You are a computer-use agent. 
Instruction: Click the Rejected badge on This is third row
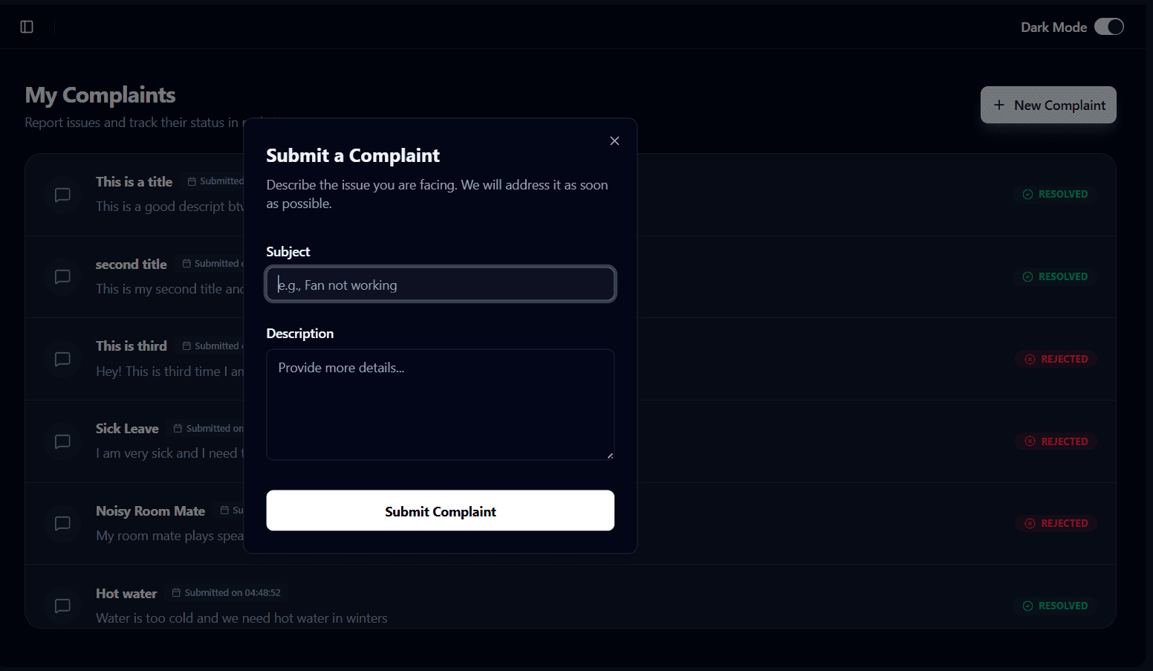point(1056,359)
